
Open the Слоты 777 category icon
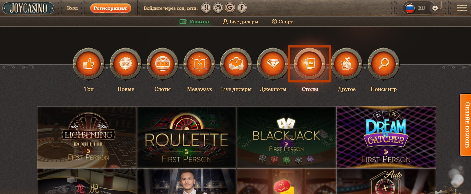click(x=162, y=64)
